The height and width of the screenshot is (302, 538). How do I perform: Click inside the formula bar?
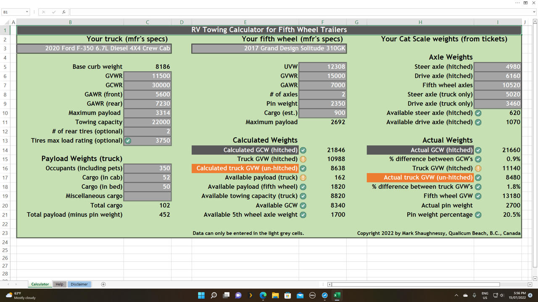pos(168,12)
